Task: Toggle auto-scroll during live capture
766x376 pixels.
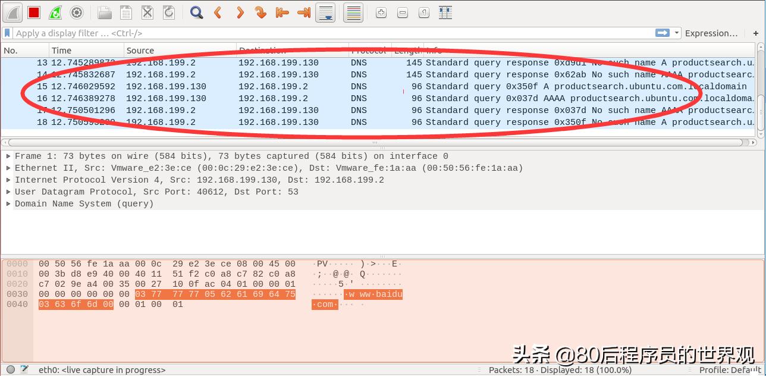Action: [325, 12]
